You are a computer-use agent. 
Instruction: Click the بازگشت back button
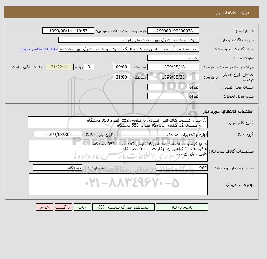coord(63,207)
